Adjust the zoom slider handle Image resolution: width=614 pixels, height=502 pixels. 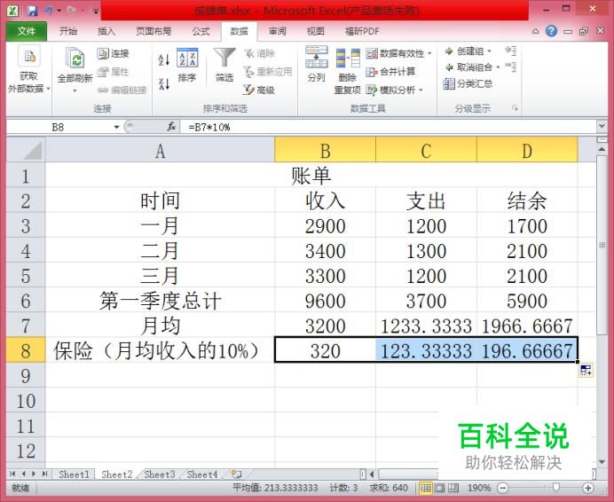(x=555, y=488)
